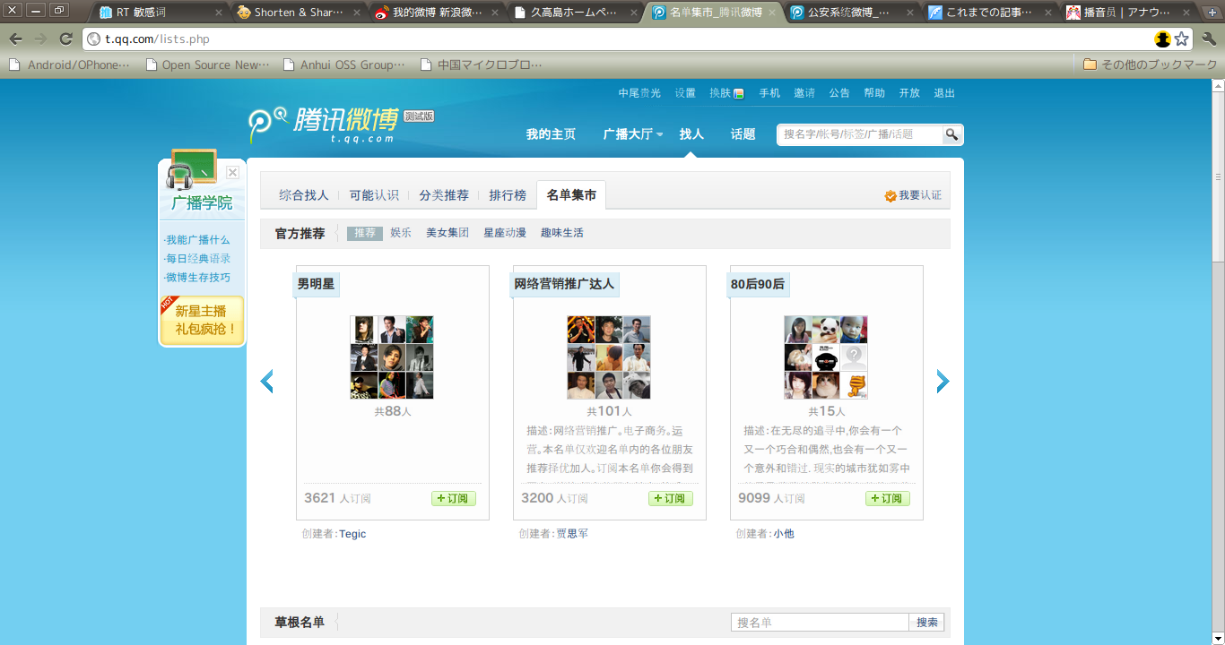1225x645 pixels.
Task: Close the 广播学院 sidebar panel
Action: coord(232,172)
